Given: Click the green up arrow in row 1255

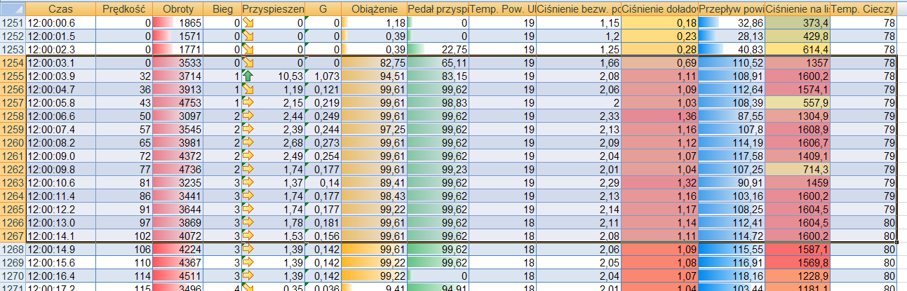Looking at the screenshot, I should coord(248,76).
